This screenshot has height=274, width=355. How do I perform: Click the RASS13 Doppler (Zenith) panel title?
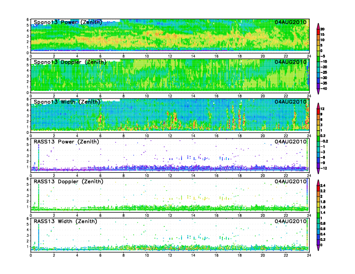click(69, 181)
